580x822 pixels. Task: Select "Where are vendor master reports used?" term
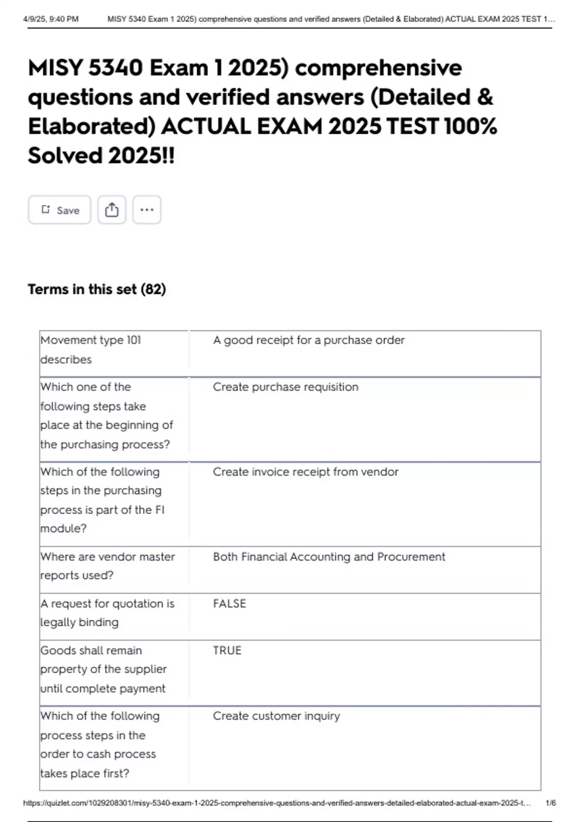coord(107,566)
